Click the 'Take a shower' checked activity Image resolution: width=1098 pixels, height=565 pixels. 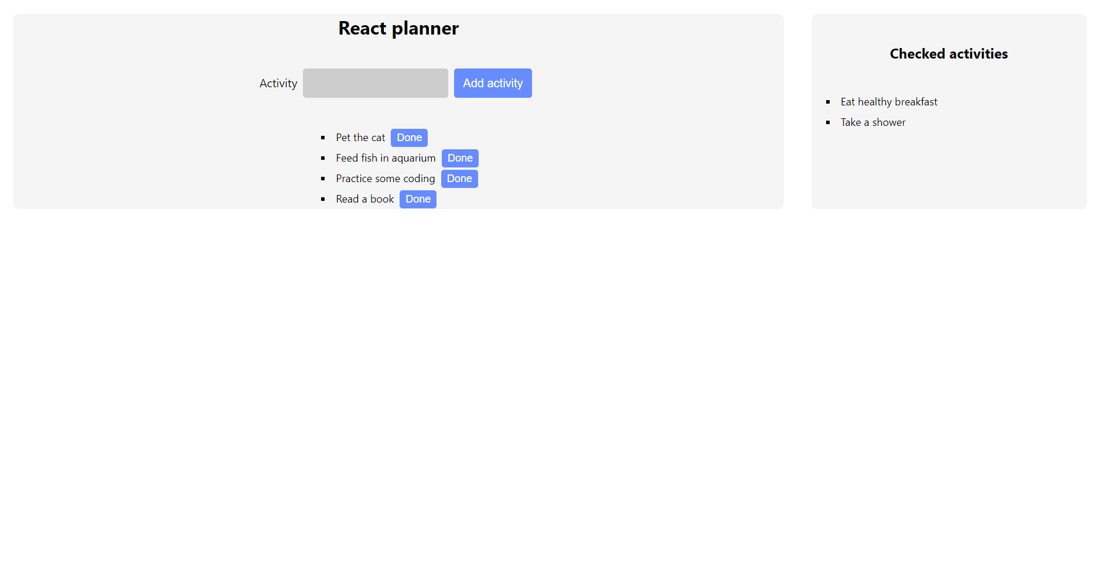click(x=872, y=122)
